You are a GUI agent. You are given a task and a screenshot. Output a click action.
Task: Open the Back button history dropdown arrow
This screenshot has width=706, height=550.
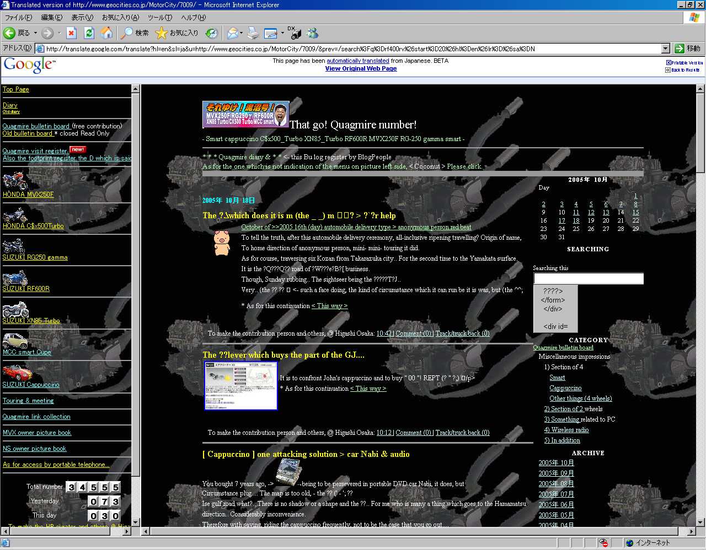(x=36, y=33)
